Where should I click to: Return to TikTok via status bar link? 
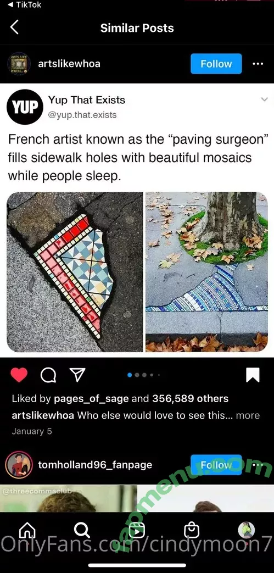point(24,5)
